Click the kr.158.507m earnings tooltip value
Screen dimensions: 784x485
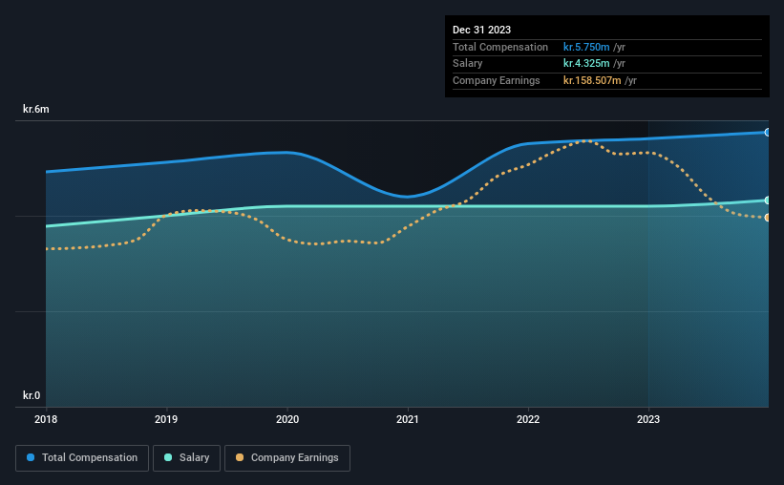click(592, 80)
